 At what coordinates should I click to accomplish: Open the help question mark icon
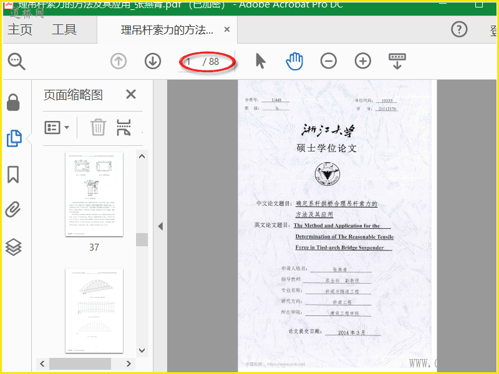459,29
